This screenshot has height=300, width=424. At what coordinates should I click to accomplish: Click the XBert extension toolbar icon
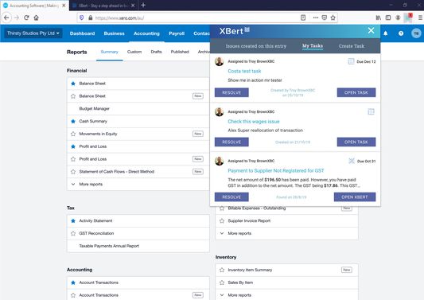[408, 18]
